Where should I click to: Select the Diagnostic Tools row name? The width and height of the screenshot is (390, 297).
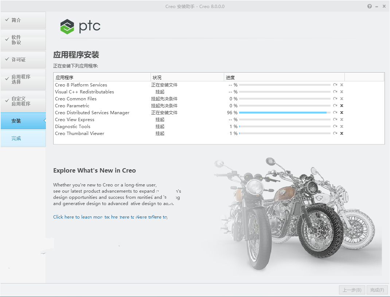pyautogui.click(x=73, y=127)
